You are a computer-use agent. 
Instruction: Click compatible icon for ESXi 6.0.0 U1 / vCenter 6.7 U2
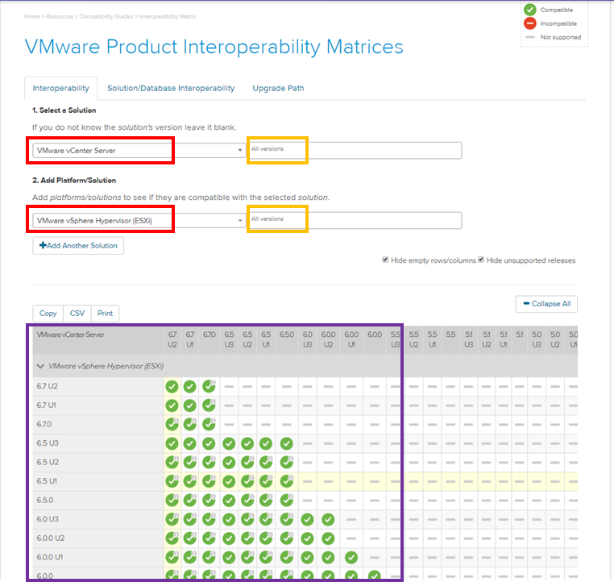click(172, 557)
